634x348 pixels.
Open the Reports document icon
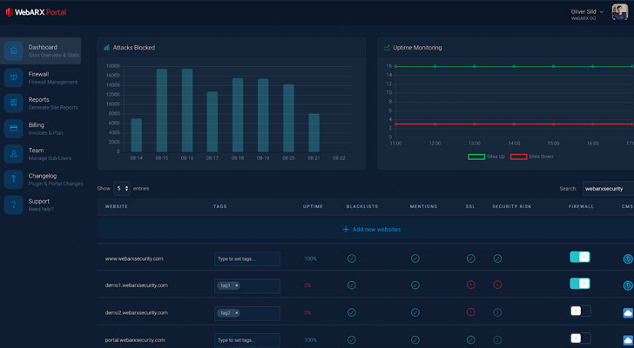click(13, 103)
